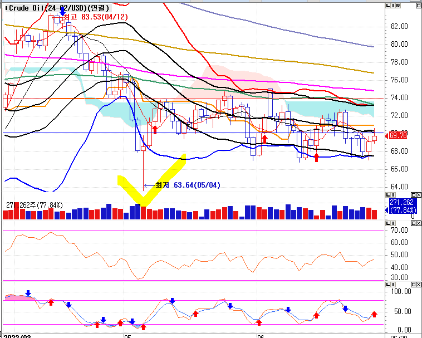Image resolution: width=422 pixels, height=338 pixels.
Task: Click the L button in the price panel
Action: coord(388,6)
